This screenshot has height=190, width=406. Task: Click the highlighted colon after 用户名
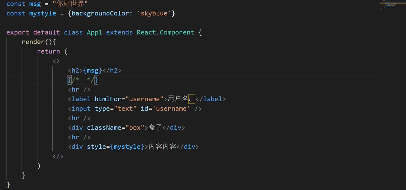point(191,99)
